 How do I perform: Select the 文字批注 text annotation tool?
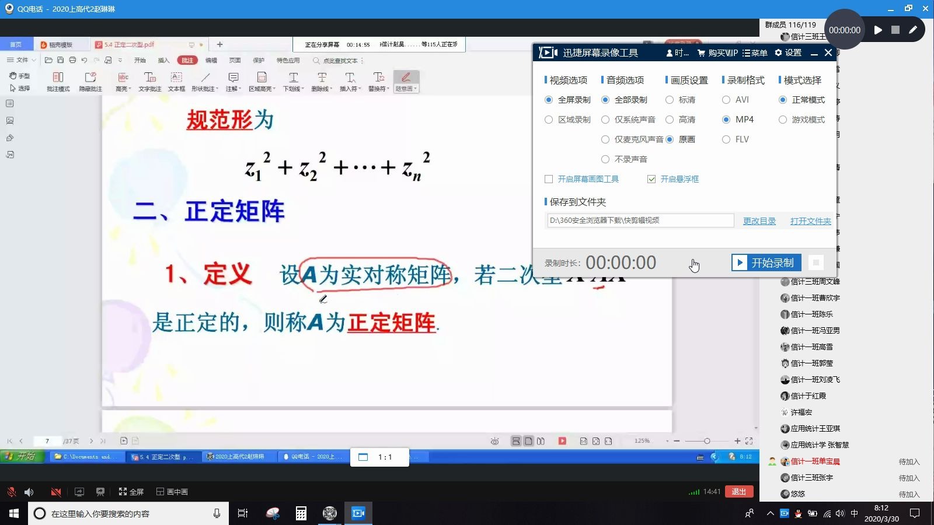click(150, 81)
